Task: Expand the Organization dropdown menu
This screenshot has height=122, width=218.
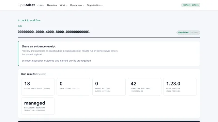Action: [95, 5]
